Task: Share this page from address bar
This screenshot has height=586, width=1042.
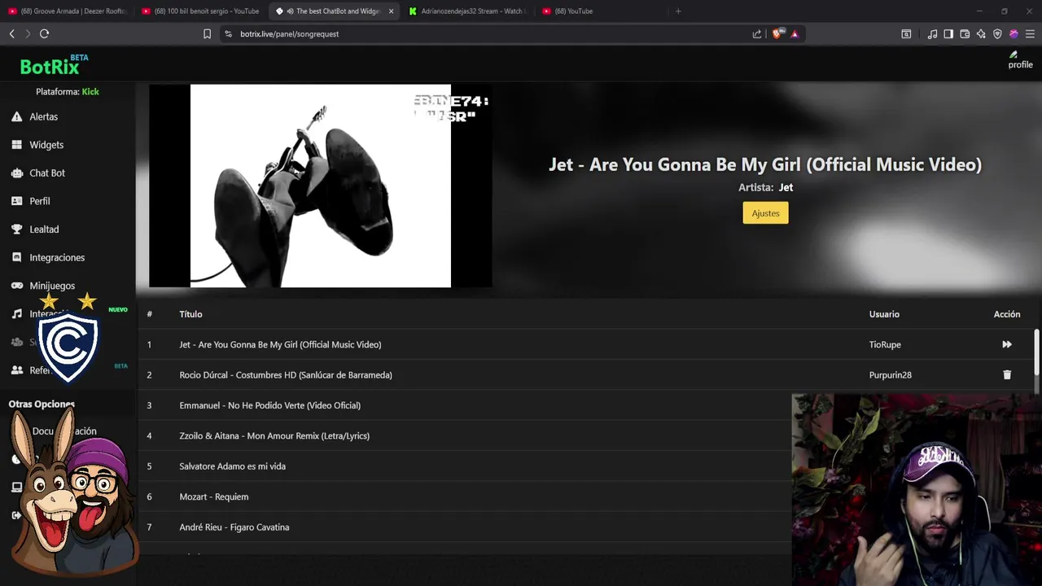Action: coord(757,34)
